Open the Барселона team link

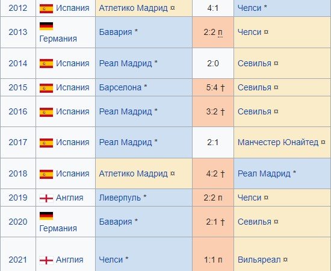120,87
